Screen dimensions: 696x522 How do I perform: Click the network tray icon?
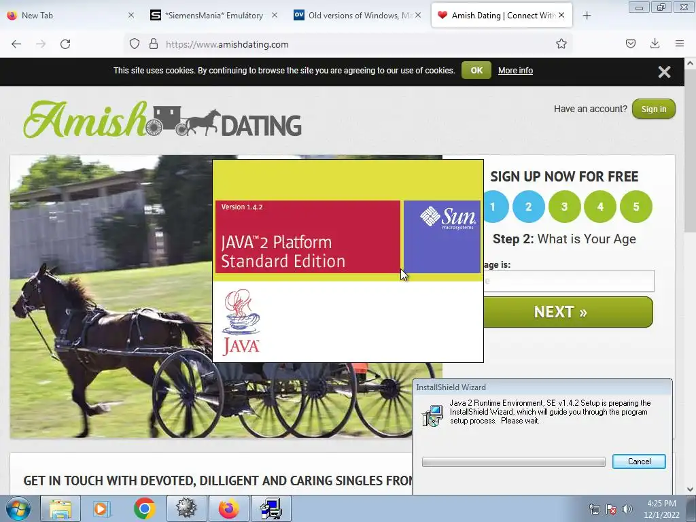point(594,510)
